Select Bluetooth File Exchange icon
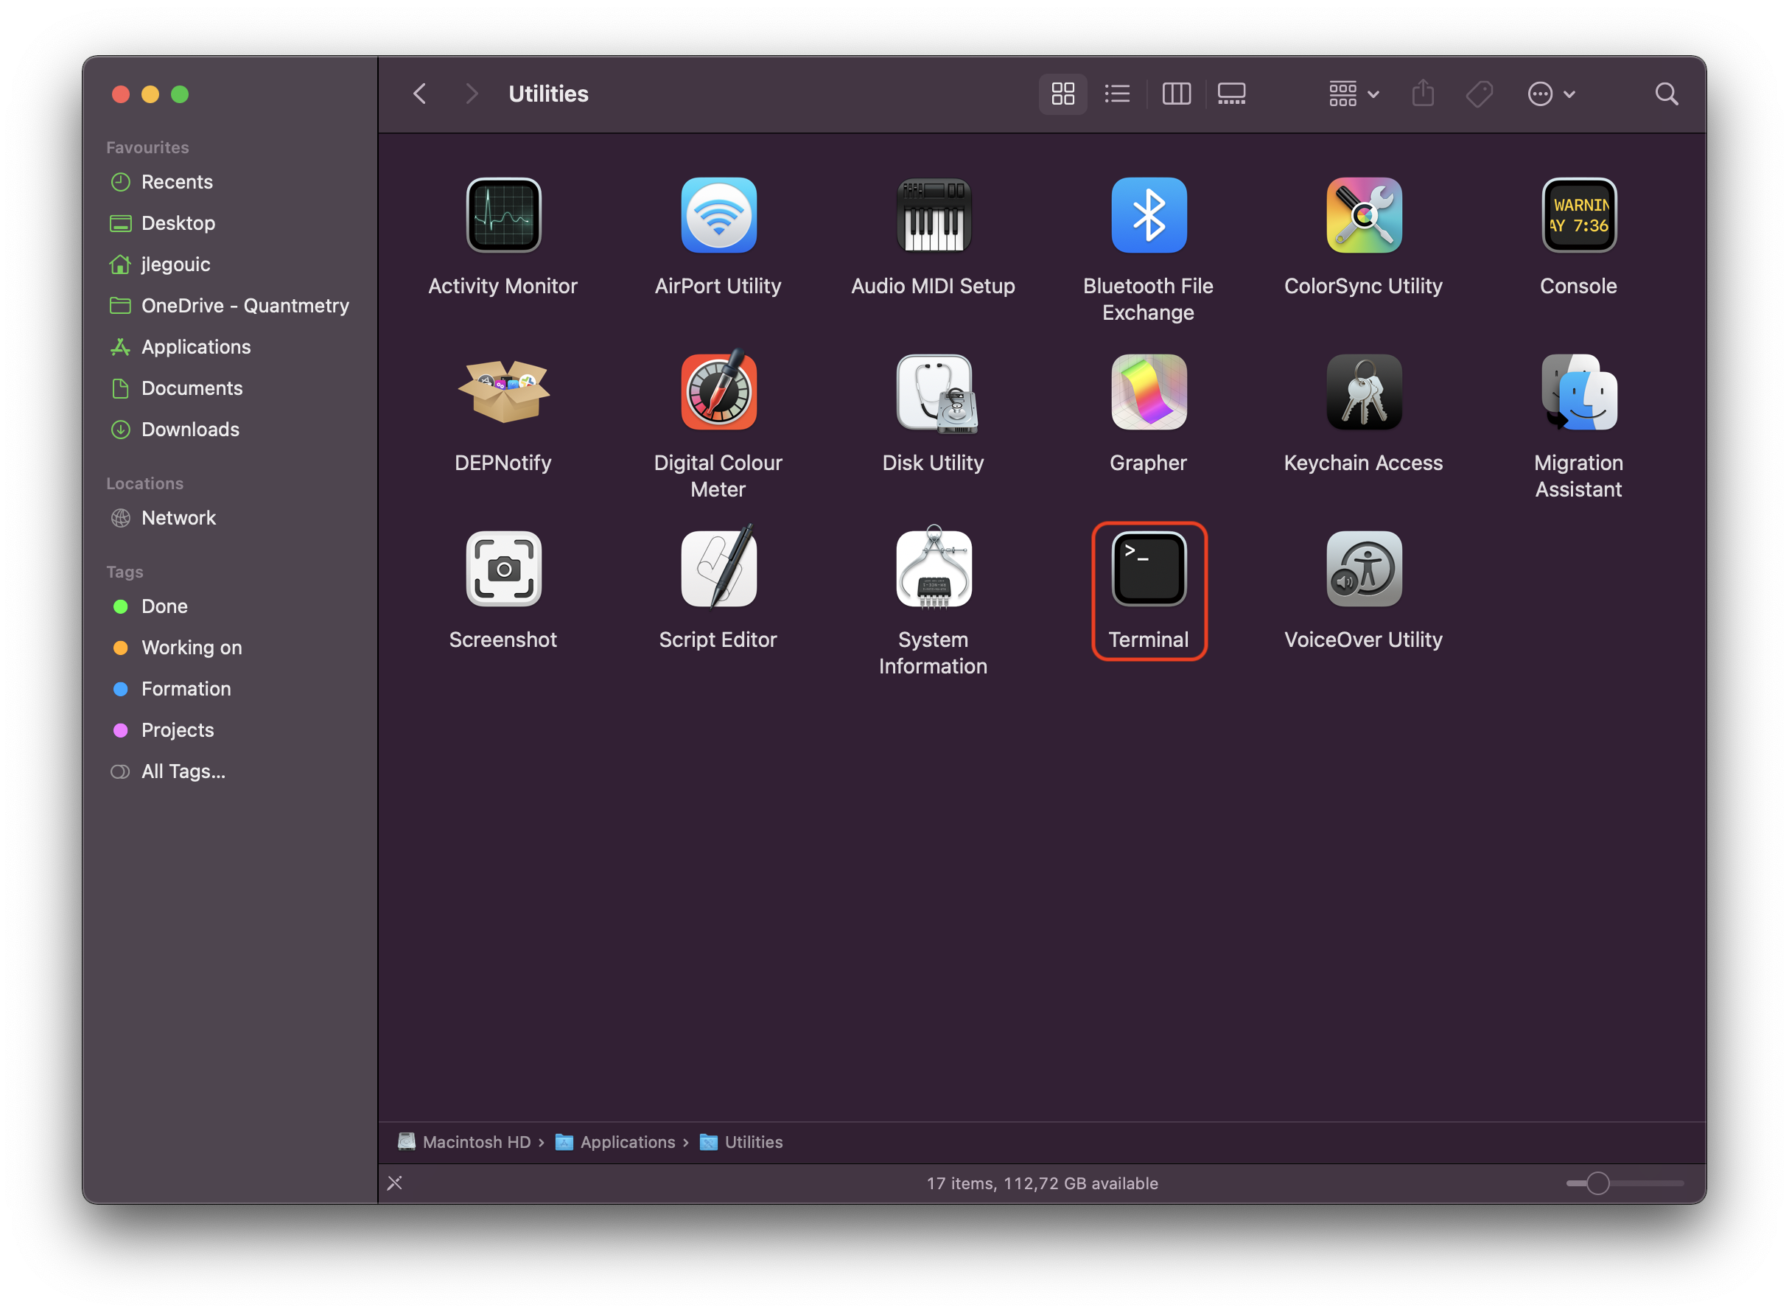Viewport: 1789px width, 1313px height. pyautogui.click(x=1149, y=215)
